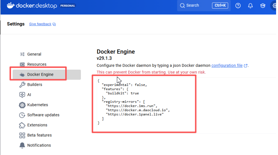Click the Software updates clock icon
278x155 pixels.
[22, 115]
